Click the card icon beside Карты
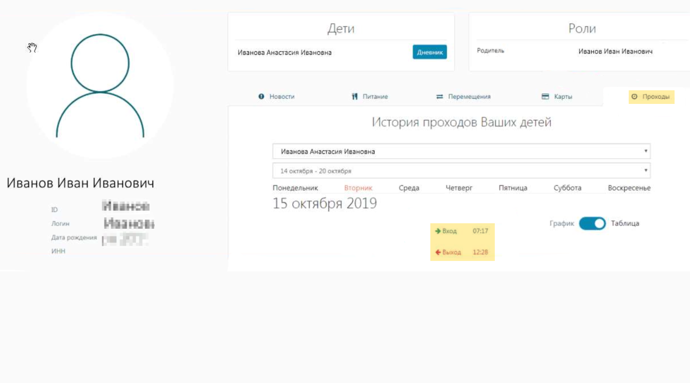The width and height of the screenshot is (690, 383). (x=545, y=97)
